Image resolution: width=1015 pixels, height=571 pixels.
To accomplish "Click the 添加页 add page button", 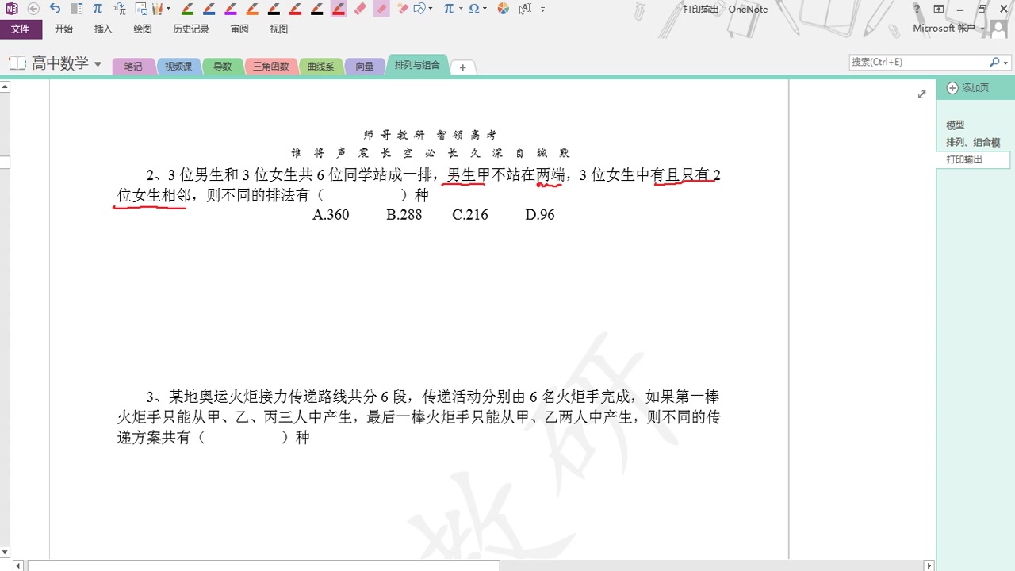I will click(968, 88).
